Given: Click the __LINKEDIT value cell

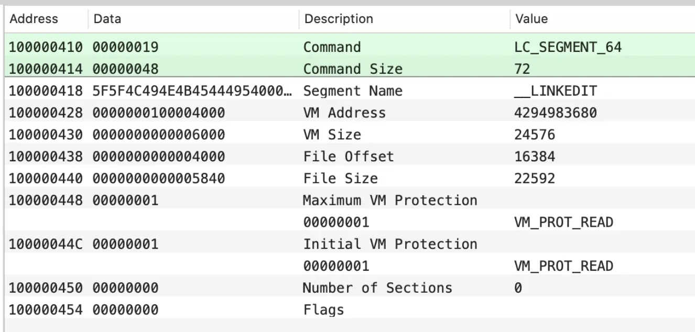Looking at the screenshot, I should click(556, 91).
